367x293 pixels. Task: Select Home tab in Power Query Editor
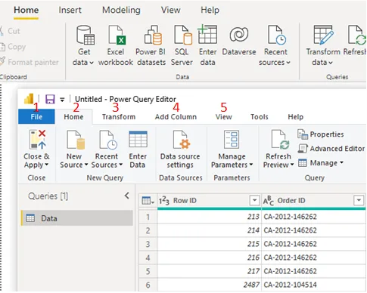pos(73,117)
